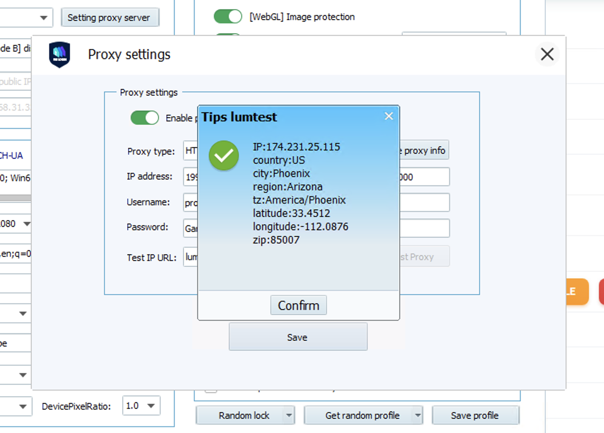Screen dimensions: 604x433
Task: Expand the Get random profile dropdown arrow
Action: point(417,415)
